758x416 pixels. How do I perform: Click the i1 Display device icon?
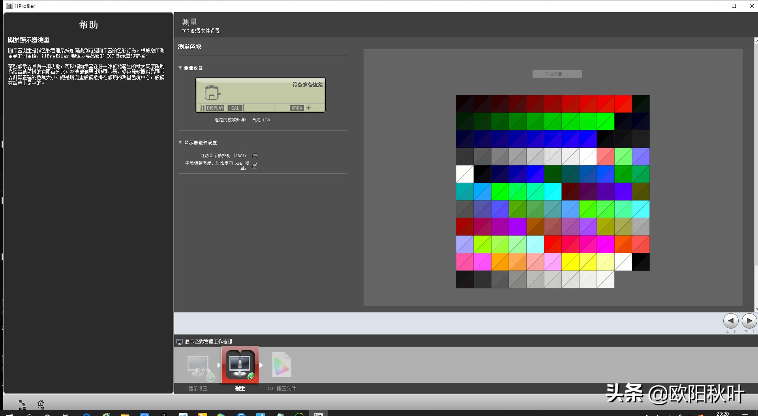point(212,93)
